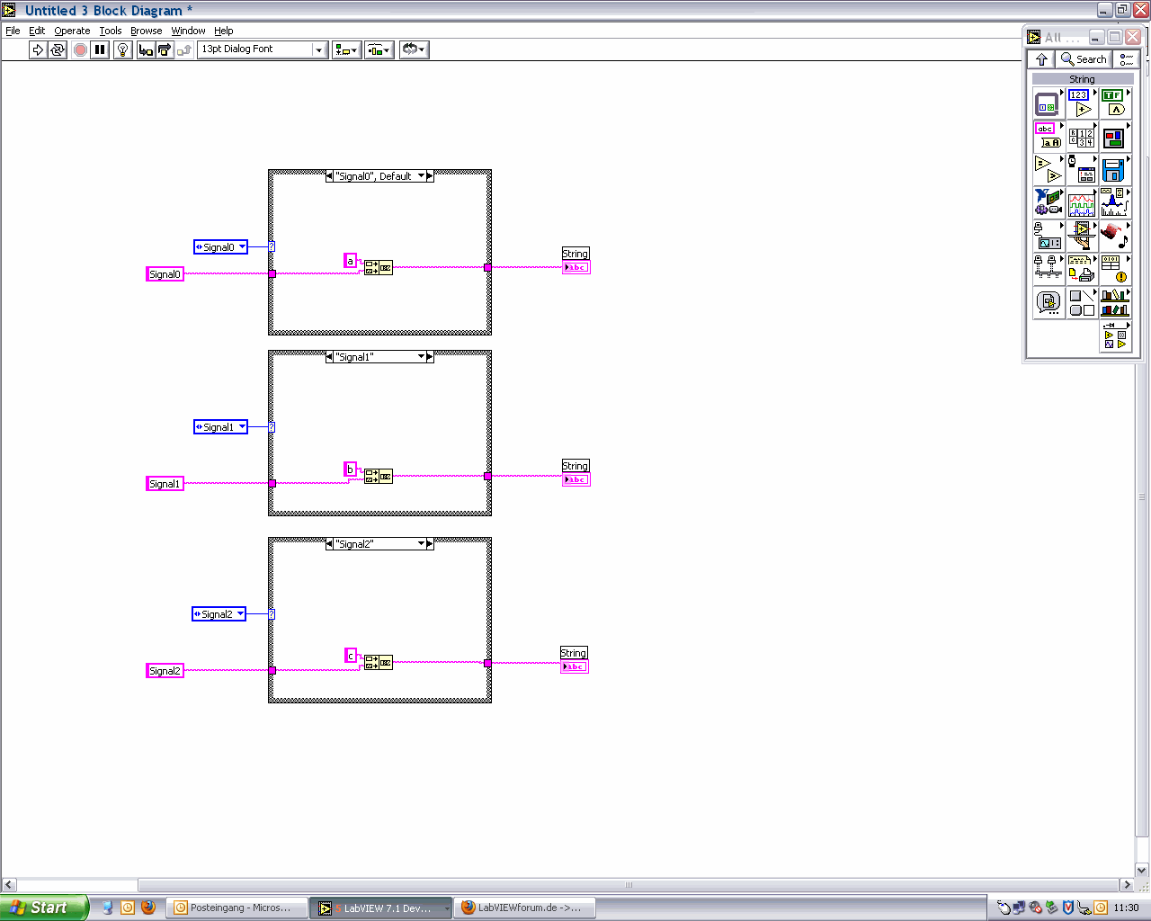Click the Step Into toolbar button
The width and height of the screenshot is (1151, 921).
click(x=145, y=49)
